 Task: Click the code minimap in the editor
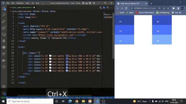(x=108, y=16)
